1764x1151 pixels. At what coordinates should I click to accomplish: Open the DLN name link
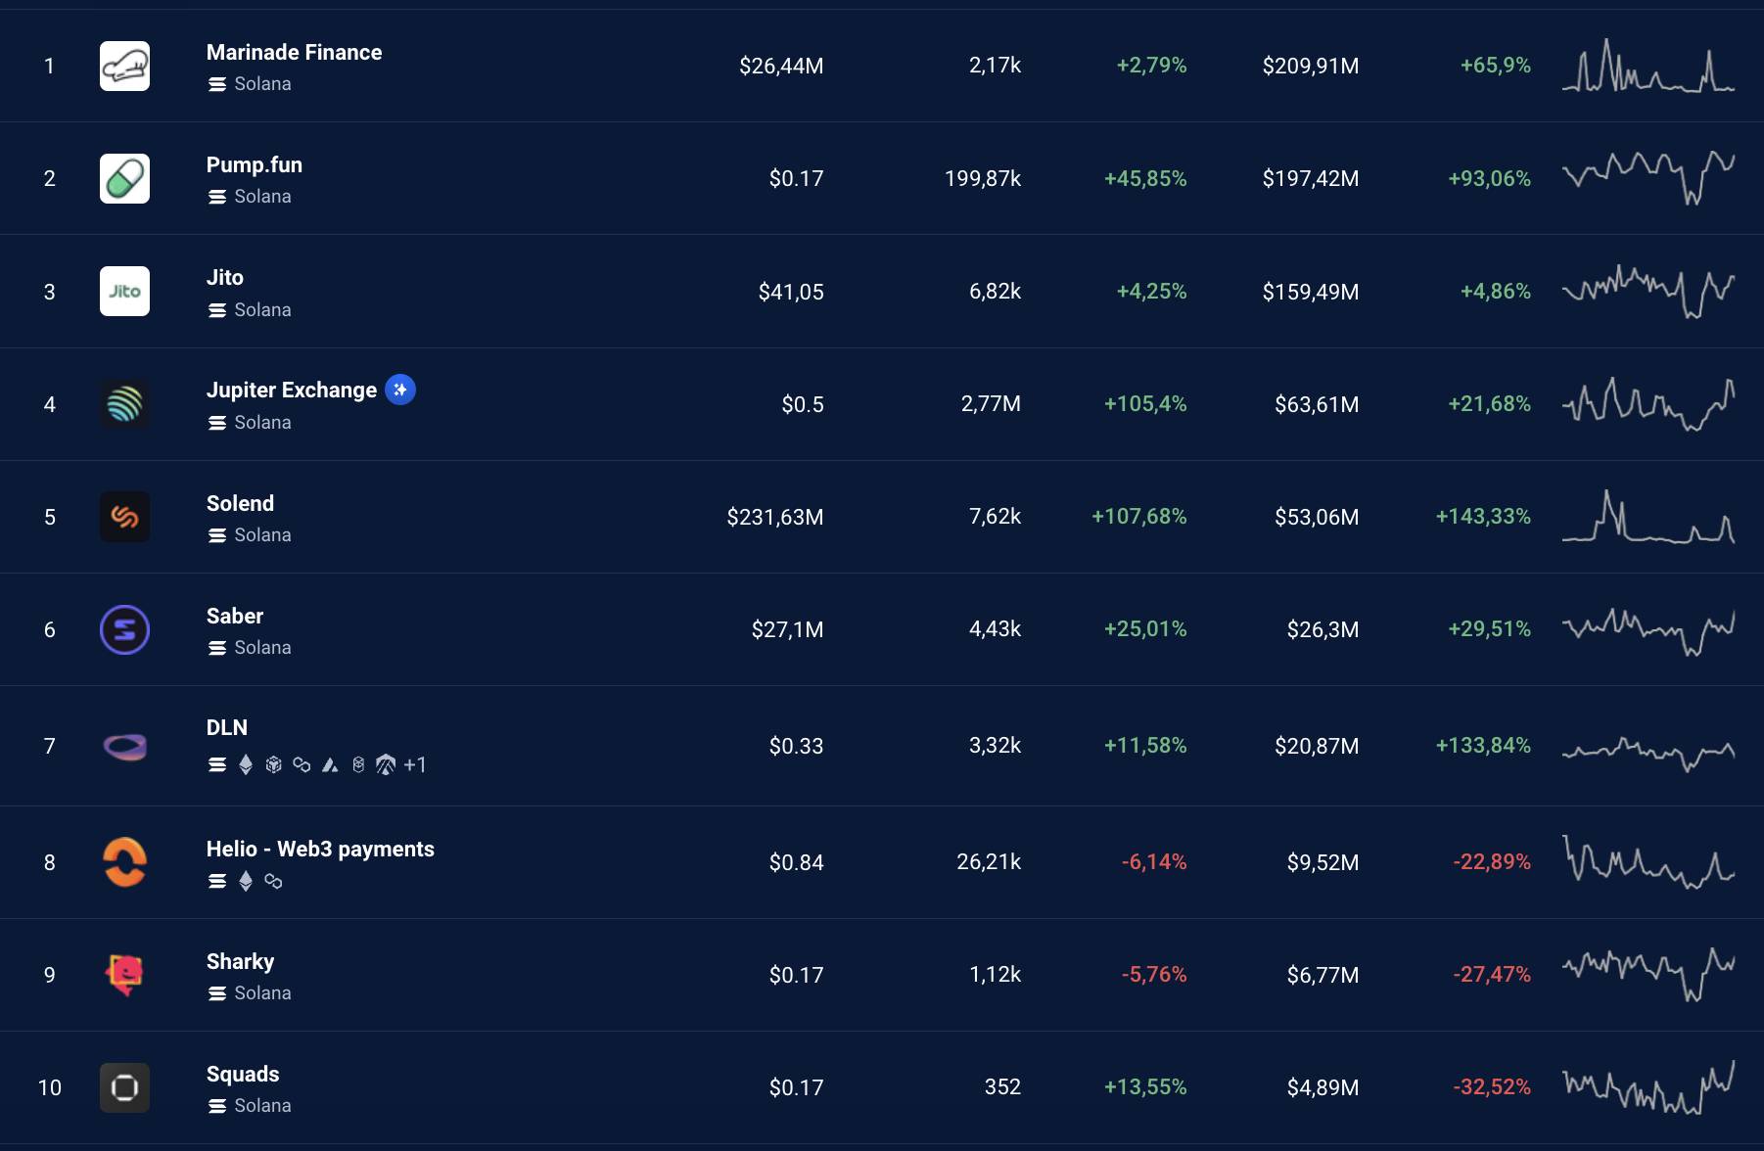[x=227, y=727]
